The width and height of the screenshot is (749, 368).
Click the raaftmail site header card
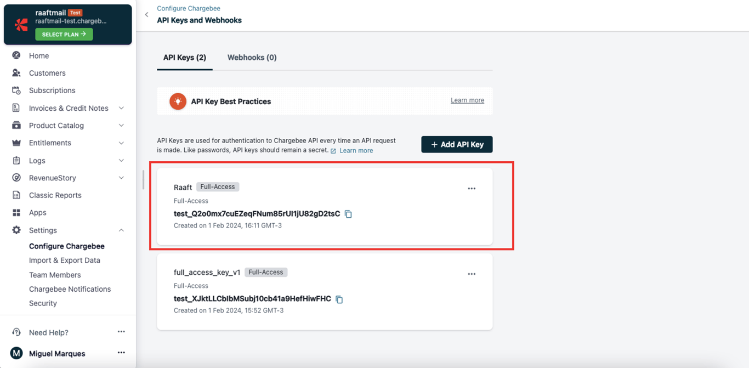[67, 25]
